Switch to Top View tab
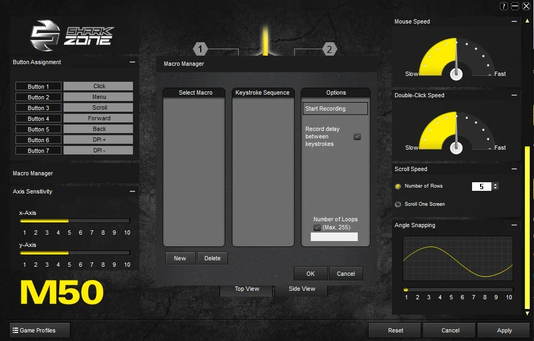This screenshot has height=341, width=534. click(247, 289)
